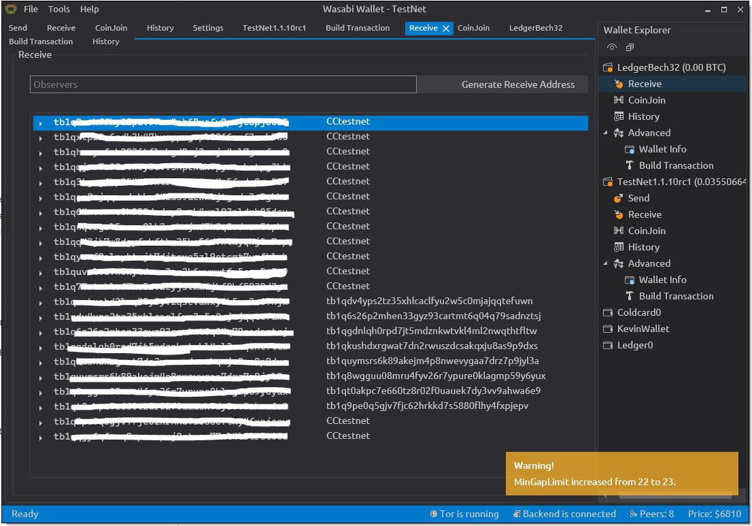This screenshot has height=526, width=752.
Task: Dismiss the MinGapLimit warning notification
Action: click(622, 473)
